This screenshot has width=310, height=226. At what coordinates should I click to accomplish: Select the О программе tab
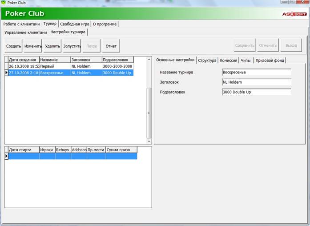(x=105, y=24)
